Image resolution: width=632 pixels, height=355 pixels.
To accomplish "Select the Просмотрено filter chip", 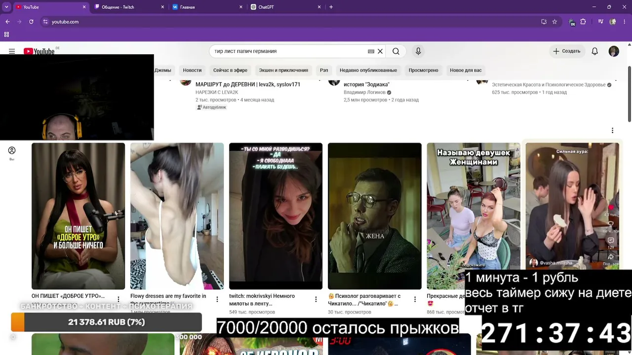I will click(424, 70).
